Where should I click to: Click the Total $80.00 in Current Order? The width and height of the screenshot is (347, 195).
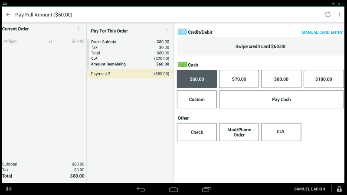click(43, 176)
